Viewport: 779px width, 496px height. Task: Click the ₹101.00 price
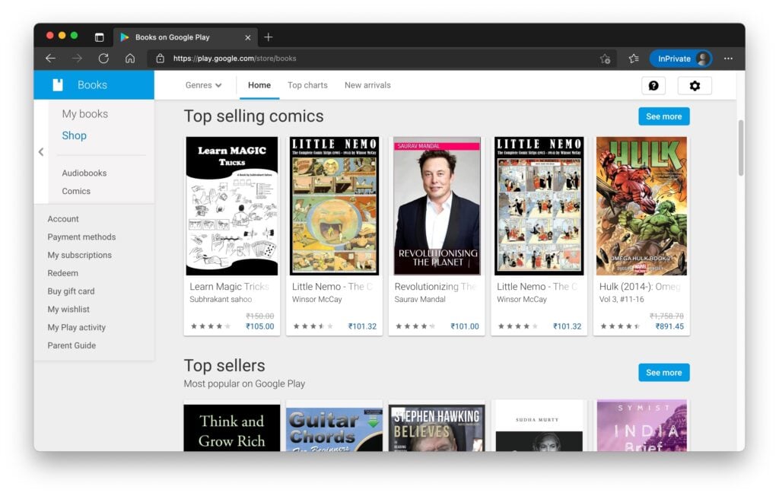(465, 326)
